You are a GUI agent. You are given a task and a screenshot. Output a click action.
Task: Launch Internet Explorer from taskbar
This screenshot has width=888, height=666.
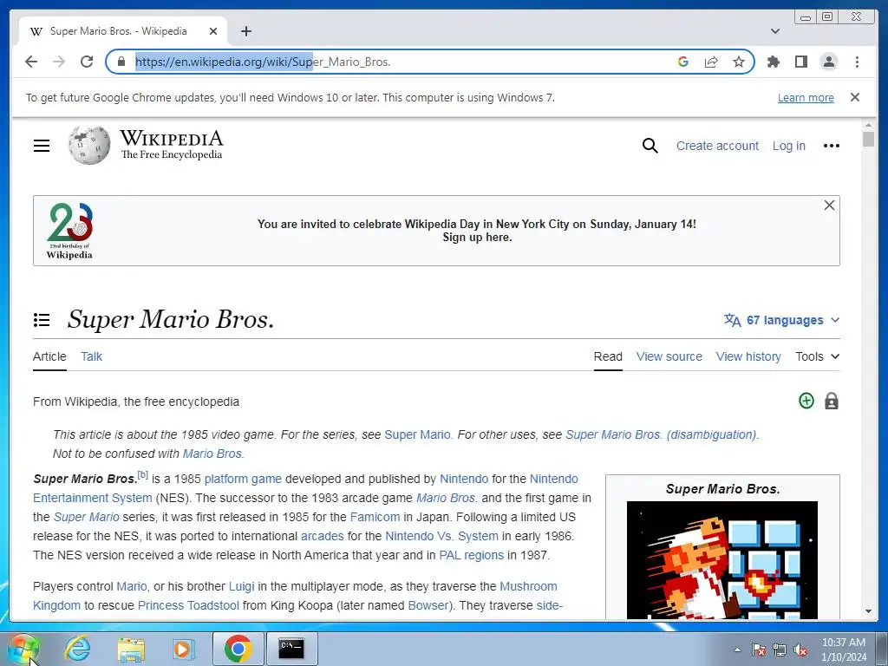click(77, 649)
